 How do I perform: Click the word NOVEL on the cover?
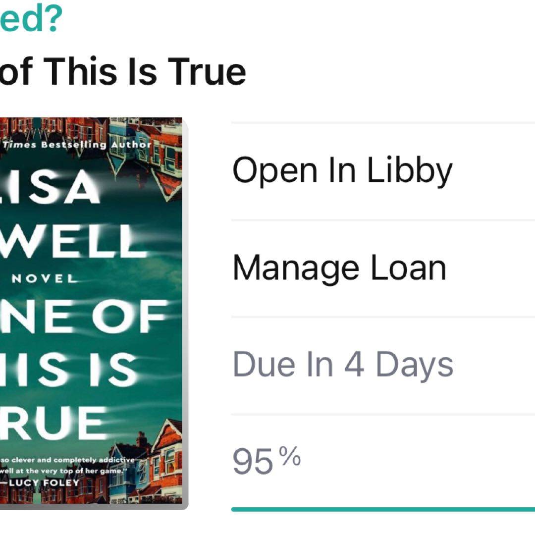[x=45, y=279]
